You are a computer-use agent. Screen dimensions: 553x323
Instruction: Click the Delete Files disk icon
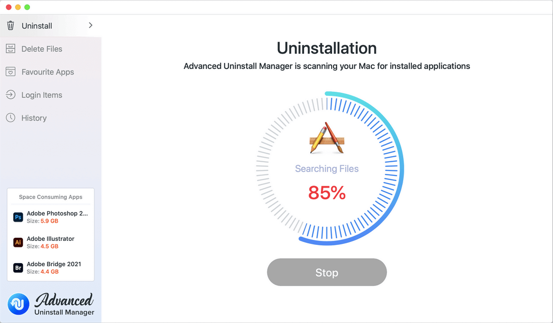[x=10, y=49]
